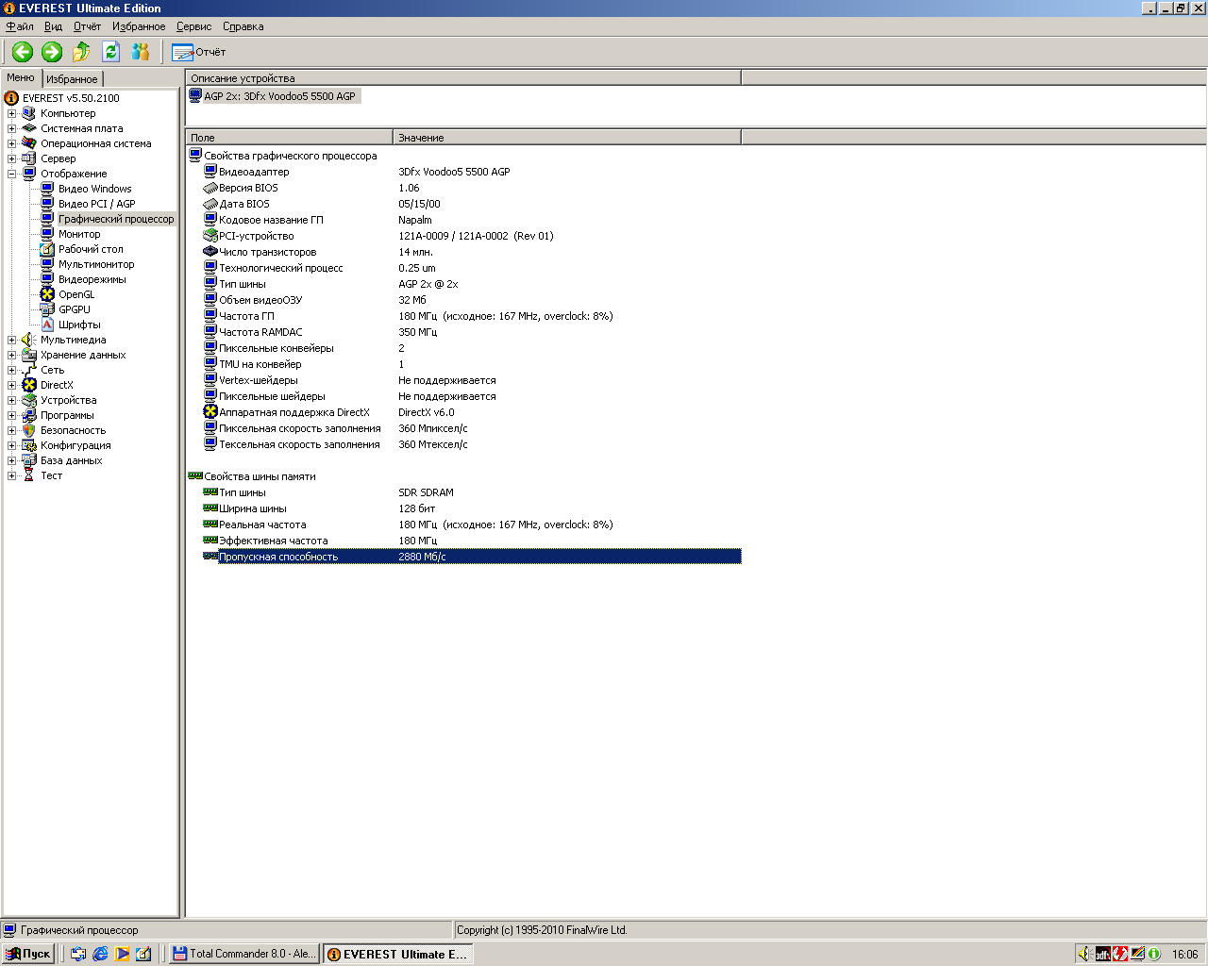Expand the Системная плата tree node
This screenshot has height=966, width=1208.
(x=11, y=128)
